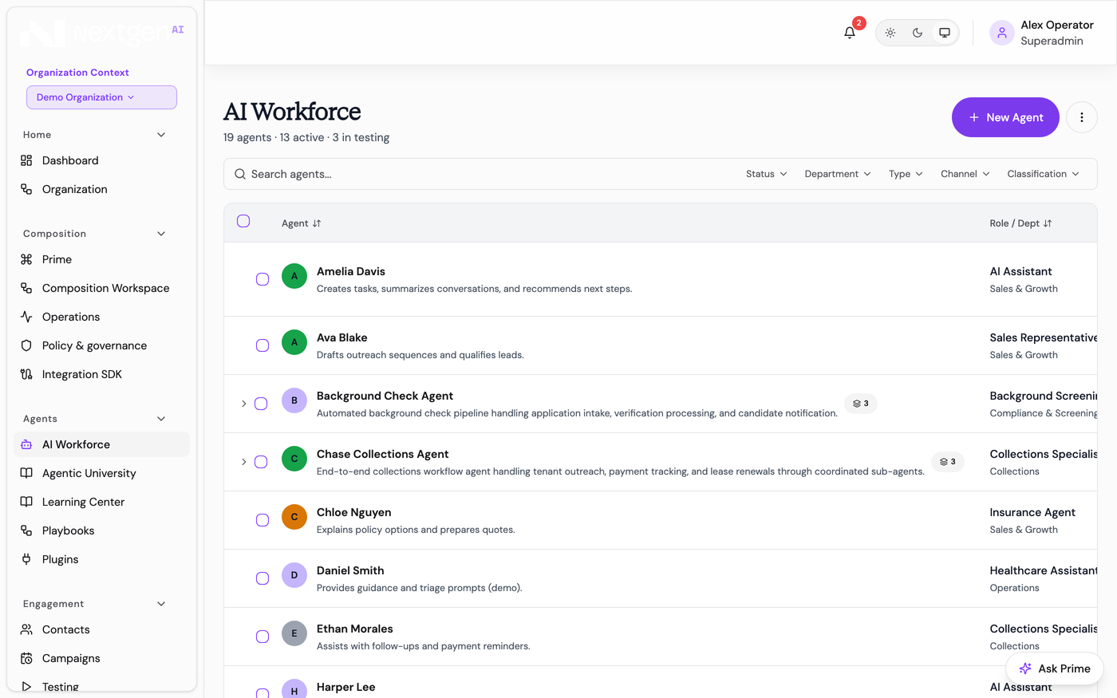Collapse the Agents sidebar section
The height and width of the screenshot is (698, 1117).
(x=161, y=419)
